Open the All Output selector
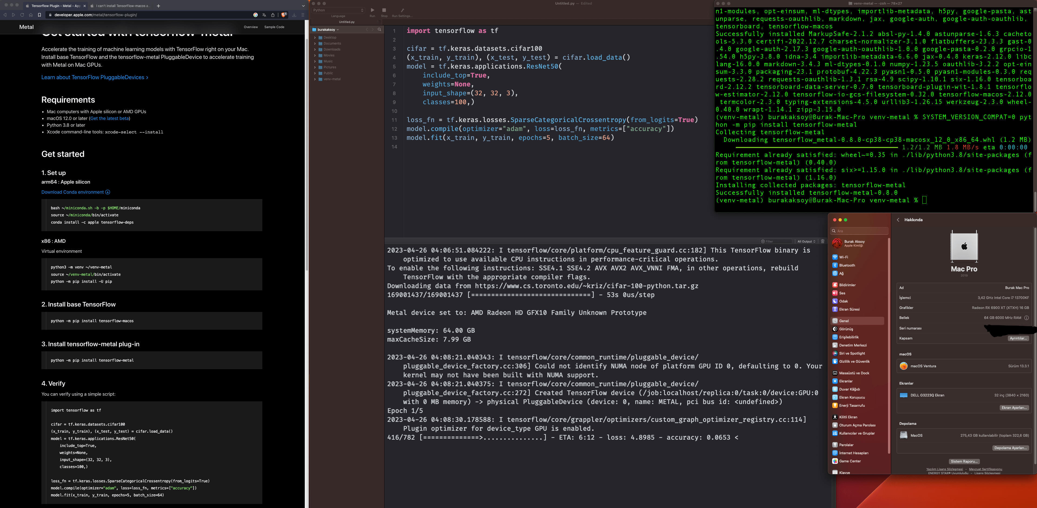 click(x=806, y=241)
